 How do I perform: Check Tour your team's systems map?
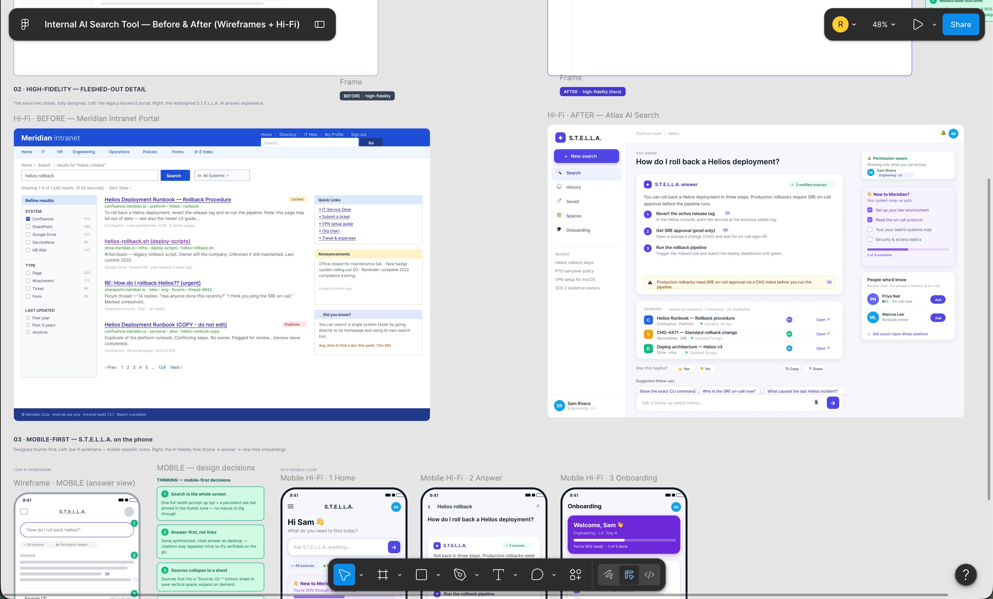point(870,229)
